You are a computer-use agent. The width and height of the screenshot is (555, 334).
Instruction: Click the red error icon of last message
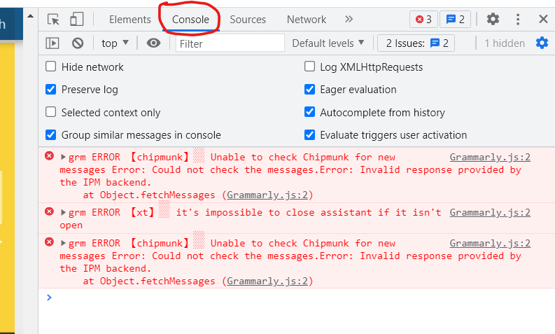tap(49, 242)
